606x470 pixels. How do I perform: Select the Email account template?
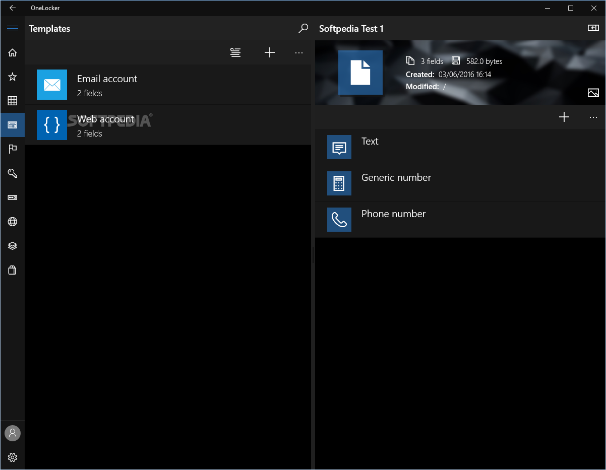point(168,85)
